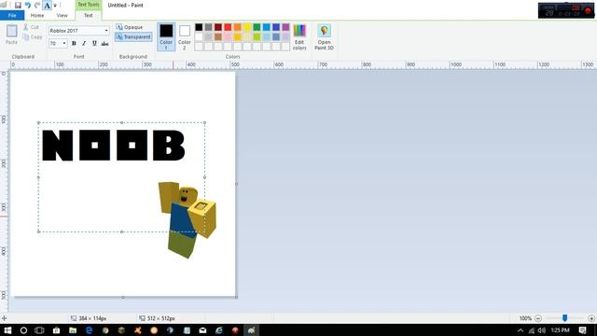The height and width of the screenshot is (336, 597).
Task: Open the Edit colors dialog
Action: (x=299, y=37)
